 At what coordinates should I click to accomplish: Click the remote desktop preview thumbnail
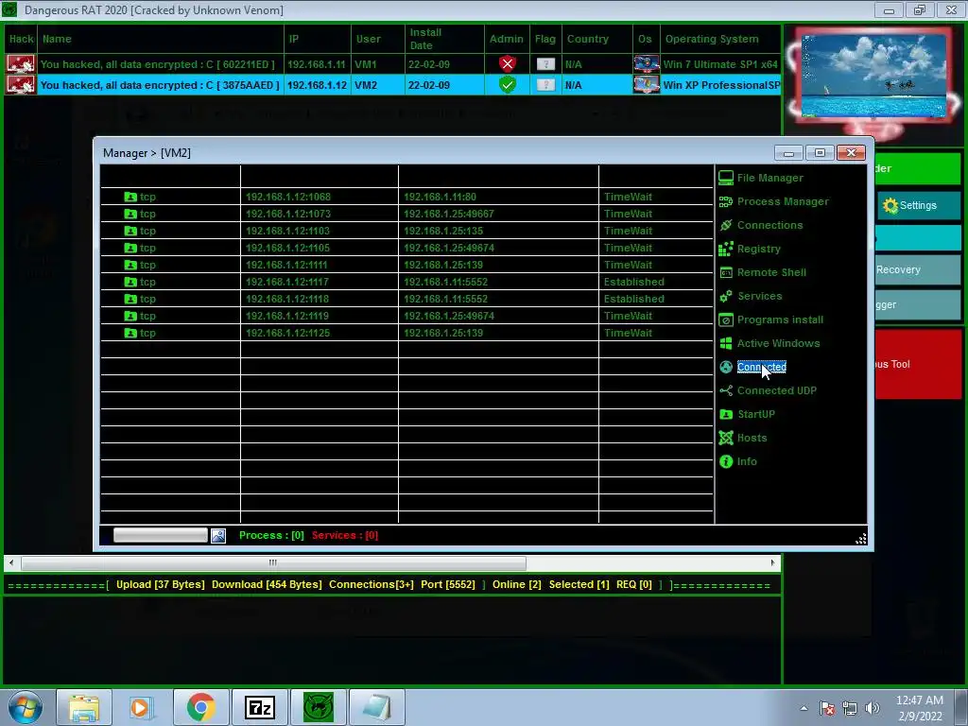(873, 76)
